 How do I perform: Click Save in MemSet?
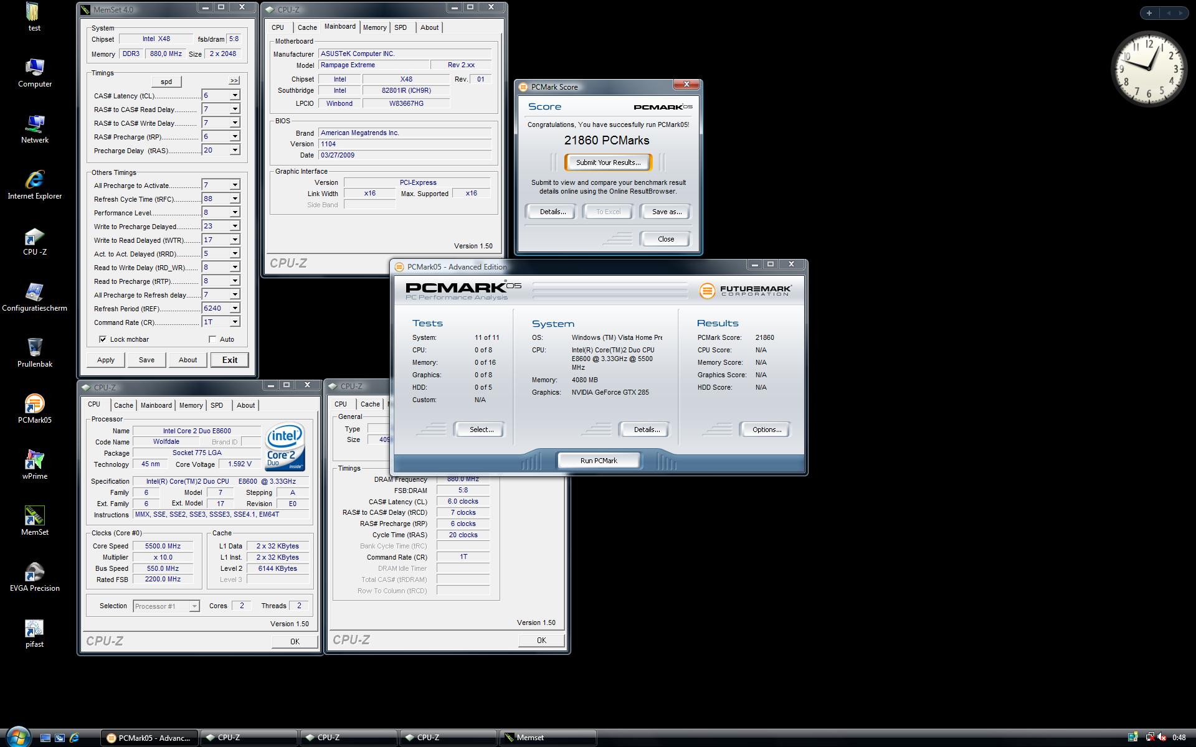coord(146,360)
